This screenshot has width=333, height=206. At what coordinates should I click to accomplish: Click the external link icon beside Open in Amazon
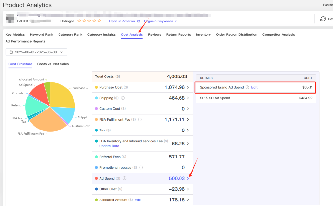click(x=139, y=21)
